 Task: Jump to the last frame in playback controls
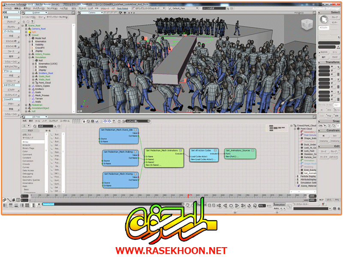243,206
